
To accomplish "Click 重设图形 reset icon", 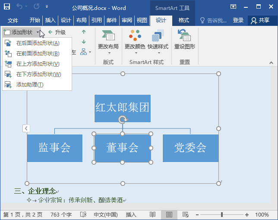I will 185,40.
